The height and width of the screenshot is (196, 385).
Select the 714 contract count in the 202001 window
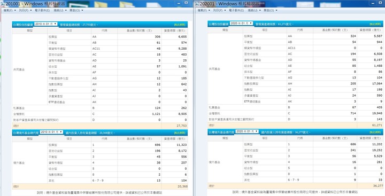pyautogui.click(x=353, y=113)
